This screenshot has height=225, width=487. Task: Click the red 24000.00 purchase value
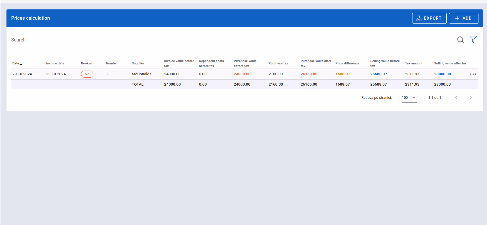click(242, 74)
